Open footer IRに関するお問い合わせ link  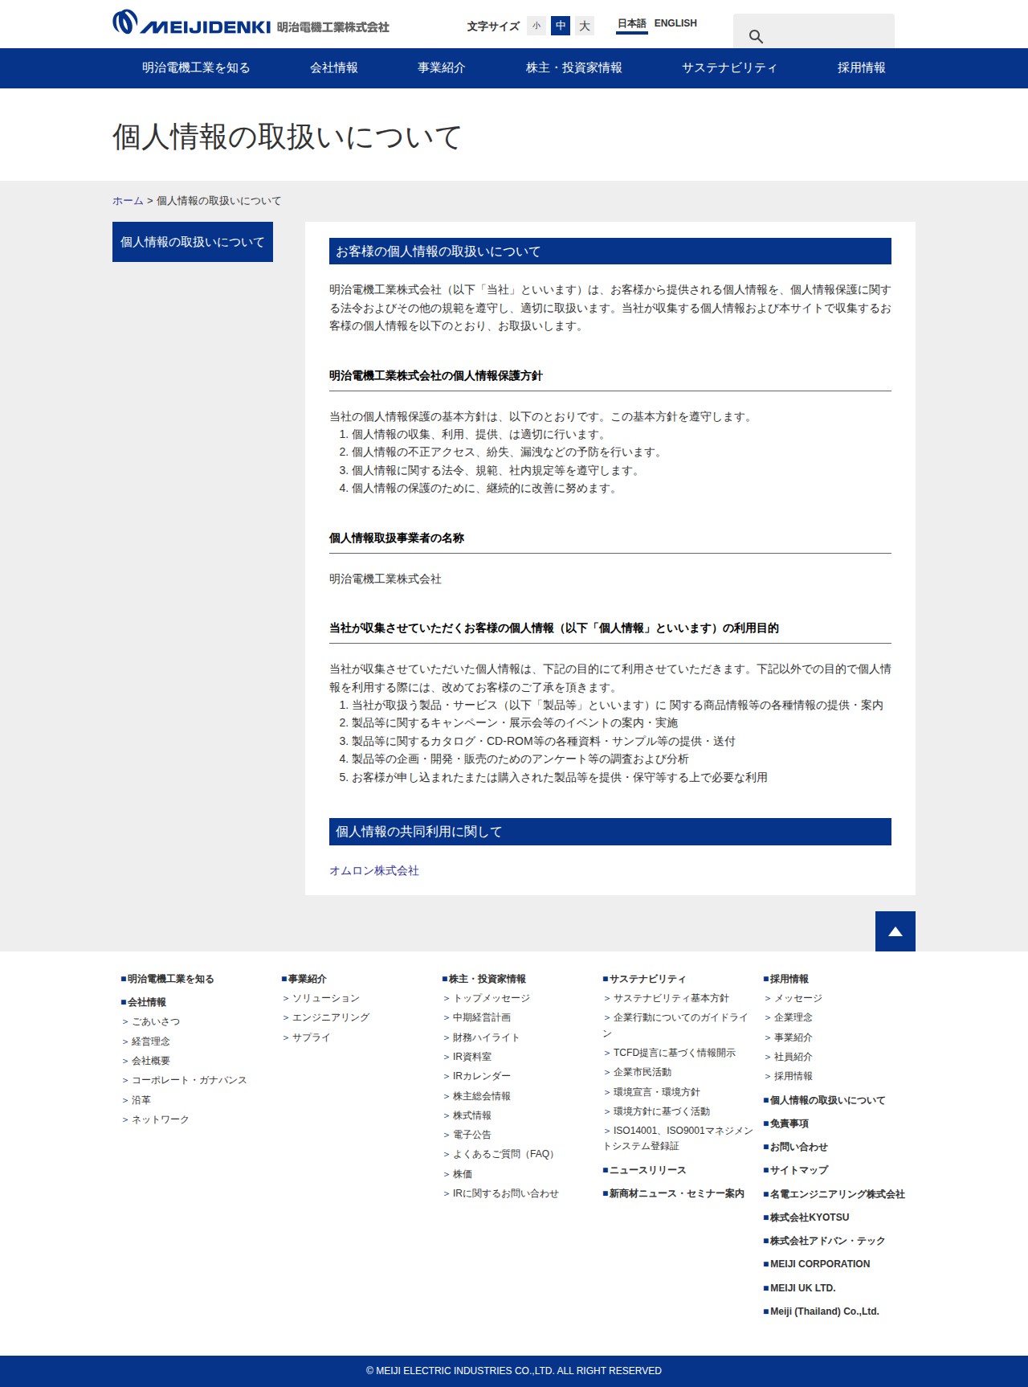(x=505, y=1193)
